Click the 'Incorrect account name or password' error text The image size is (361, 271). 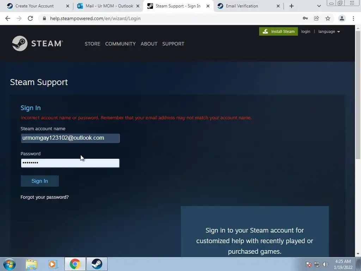point(136,118)
